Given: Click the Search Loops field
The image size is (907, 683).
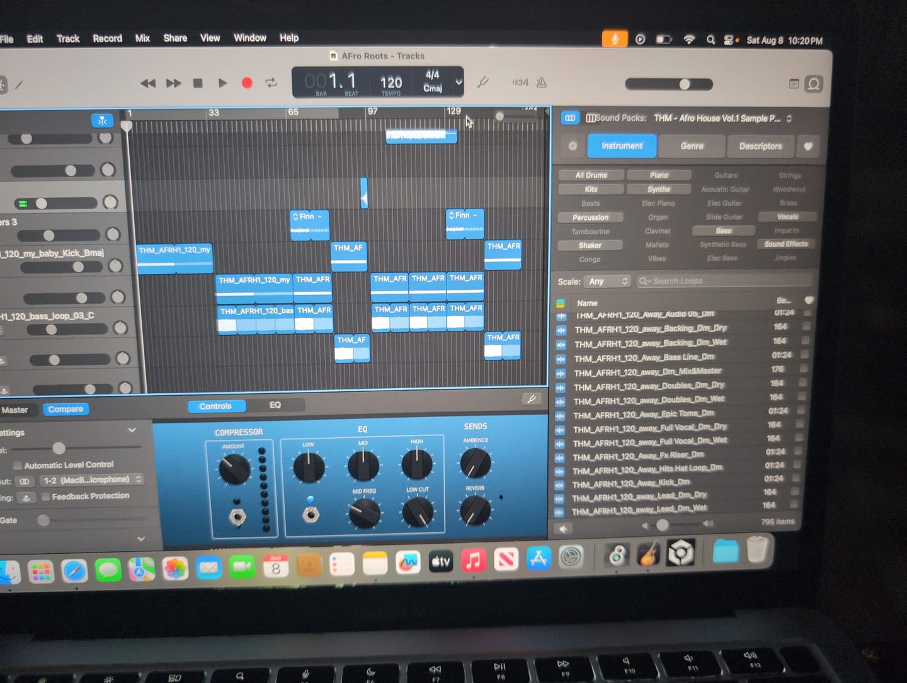Looking at the screenshot, I should 723,281.
